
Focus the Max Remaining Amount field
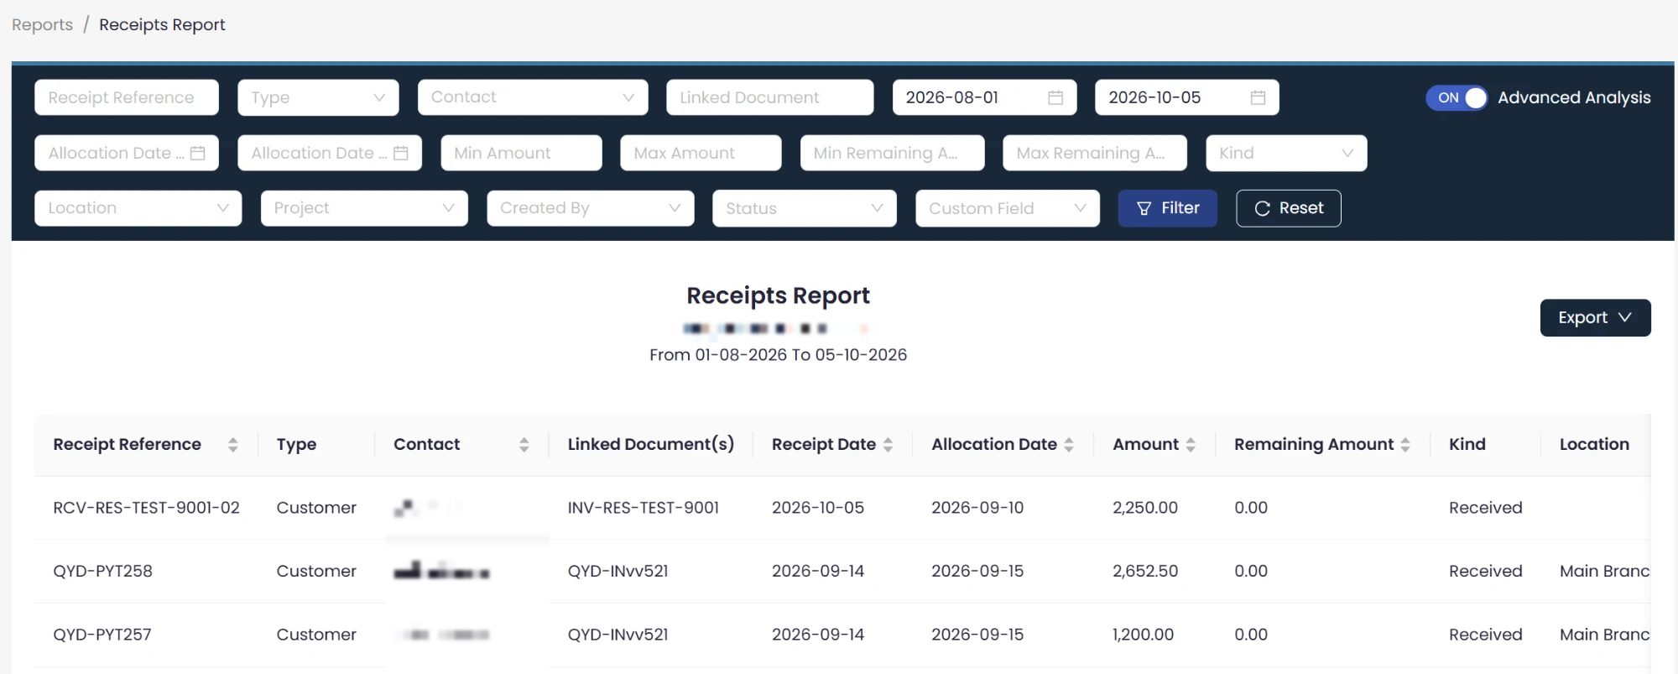[x=1094, y=153]
